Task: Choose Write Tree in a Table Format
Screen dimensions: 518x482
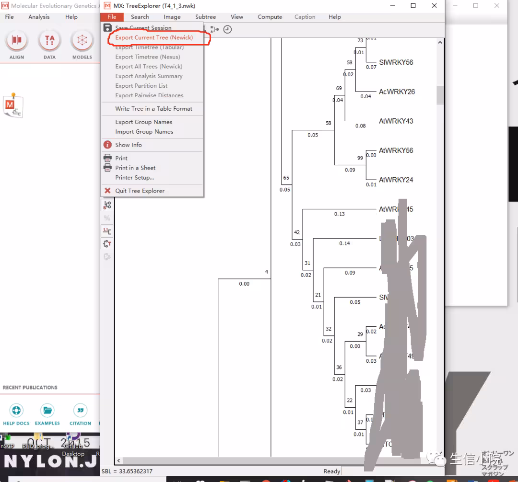Action: 153,109
